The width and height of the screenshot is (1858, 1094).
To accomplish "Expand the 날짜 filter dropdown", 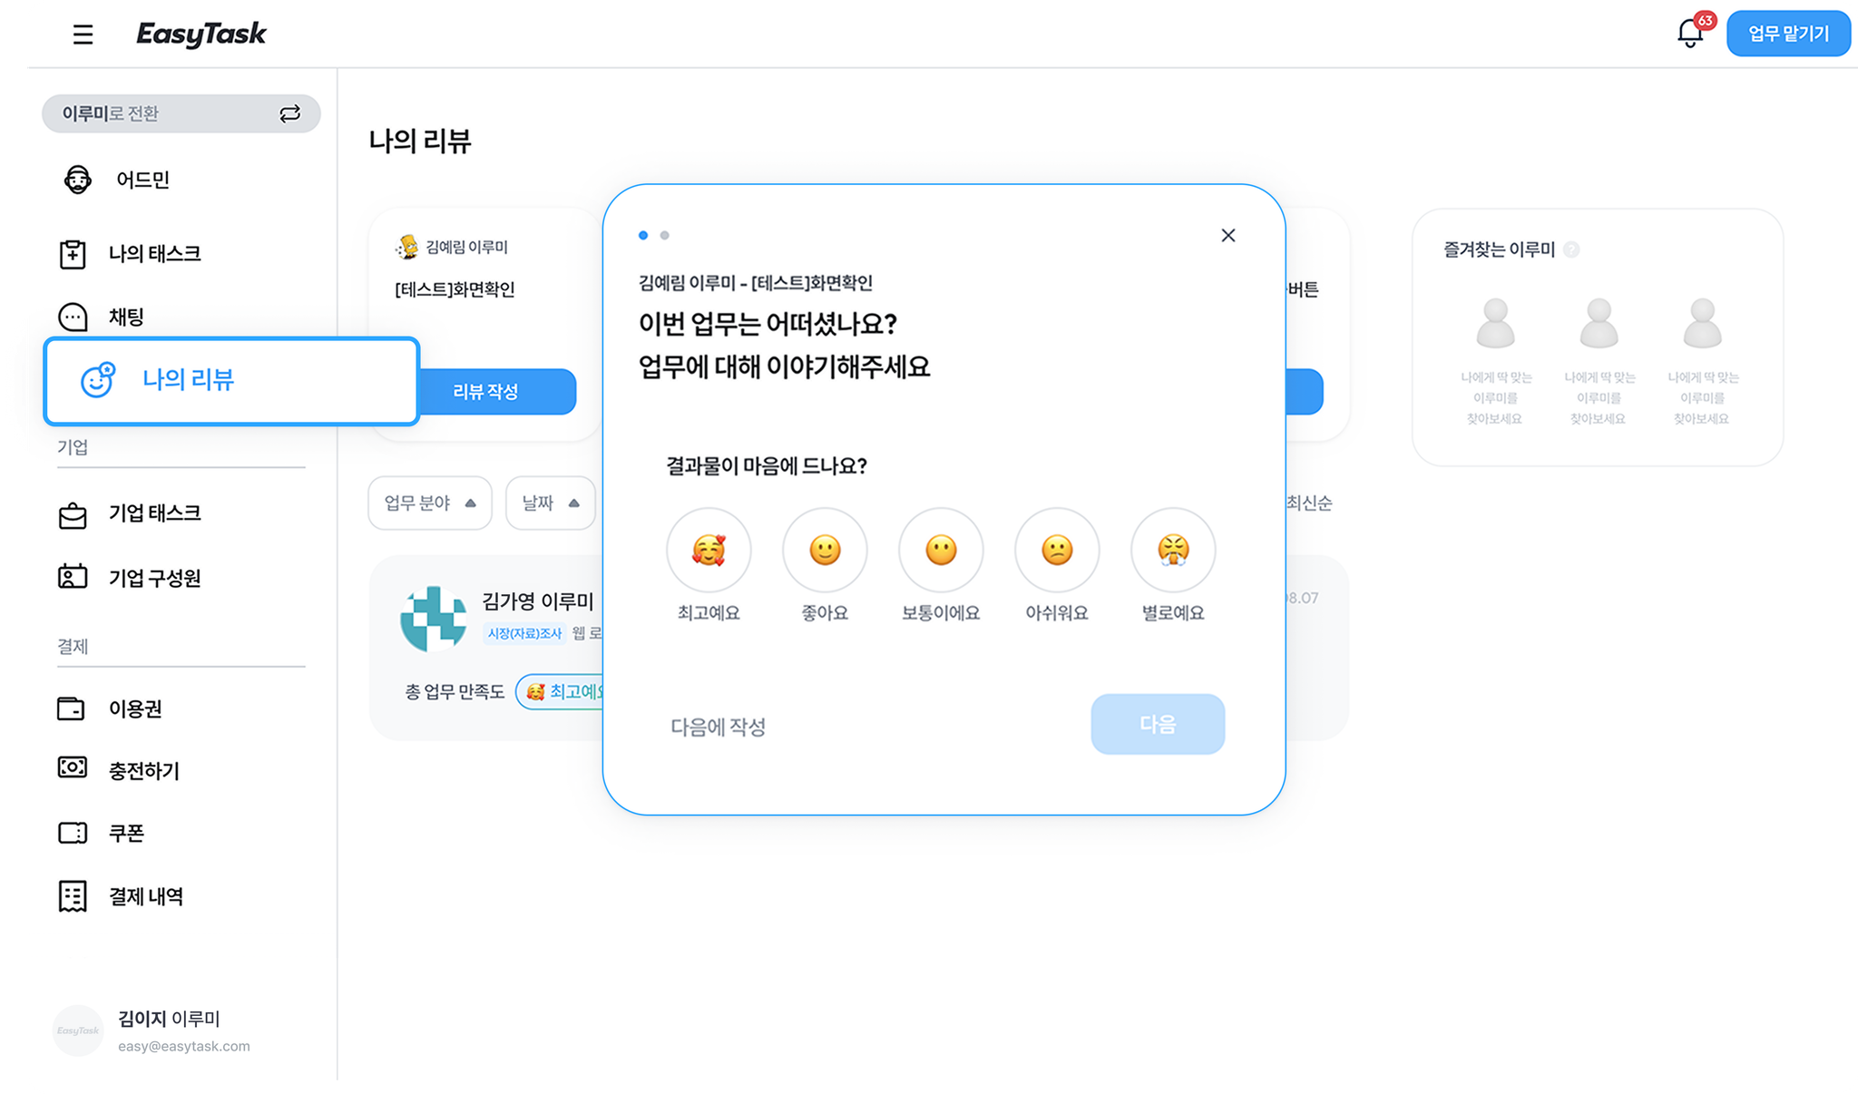I will tap(551, 503).
